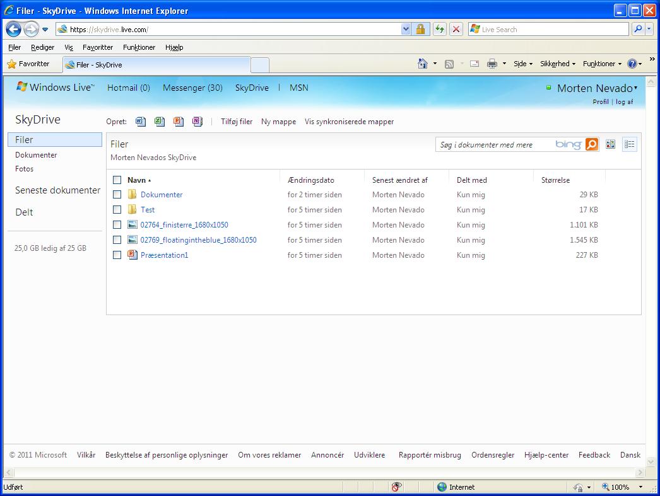Check the box next to Dokumenter folder
The image size is (660, 496).
(117, 195)
